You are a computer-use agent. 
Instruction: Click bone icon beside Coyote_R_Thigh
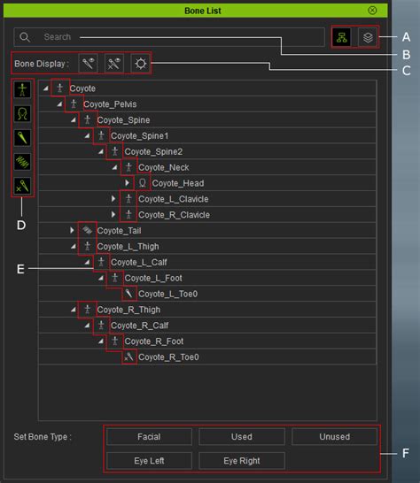click(x=88, y=310)
